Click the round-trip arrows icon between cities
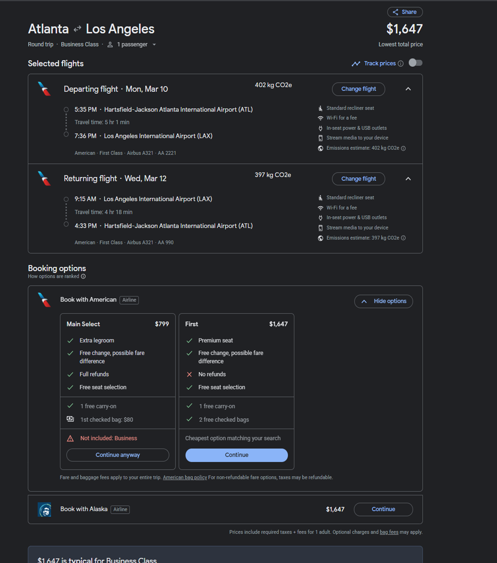The width and height of the screenshot is (497, 563). pos(78,29)
